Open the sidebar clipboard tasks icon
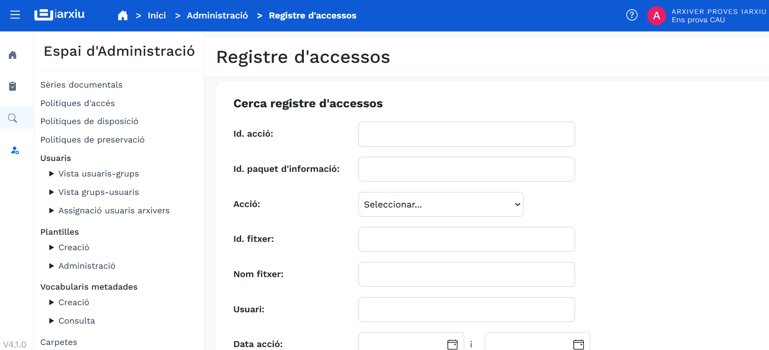769x350 pixels. 13,86
